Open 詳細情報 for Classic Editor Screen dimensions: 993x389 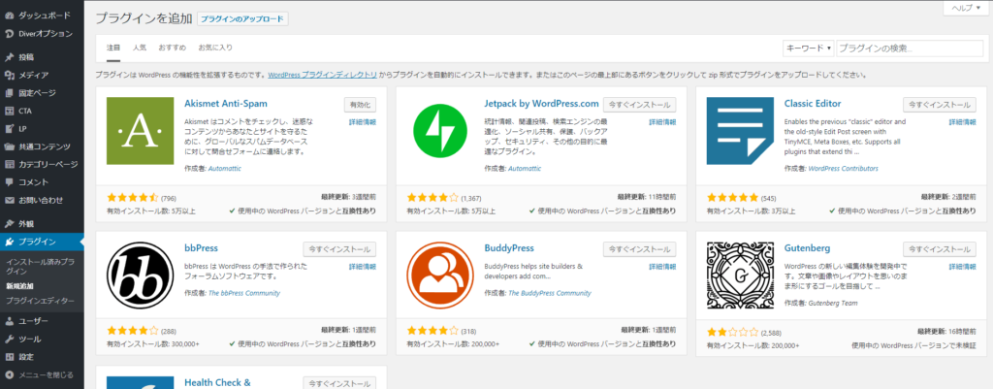coord(963,122)
